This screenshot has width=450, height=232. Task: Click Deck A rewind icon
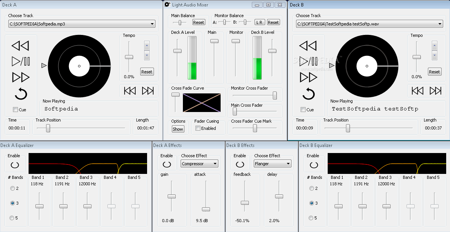20,46
